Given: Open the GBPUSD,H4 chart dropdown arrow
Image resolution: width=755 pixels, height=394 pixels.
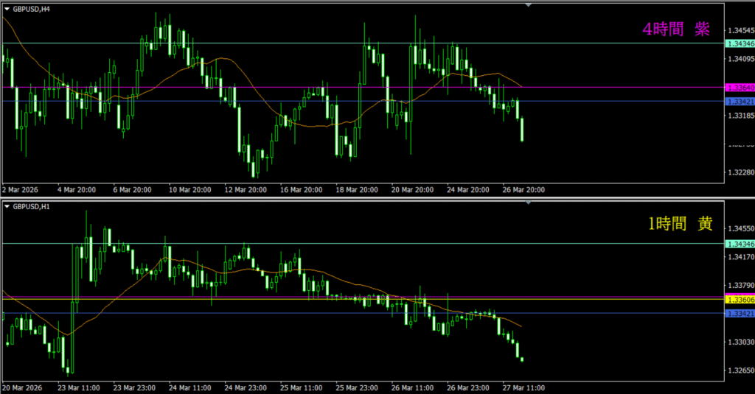Looking at the screenshot, I should [7, 8].
